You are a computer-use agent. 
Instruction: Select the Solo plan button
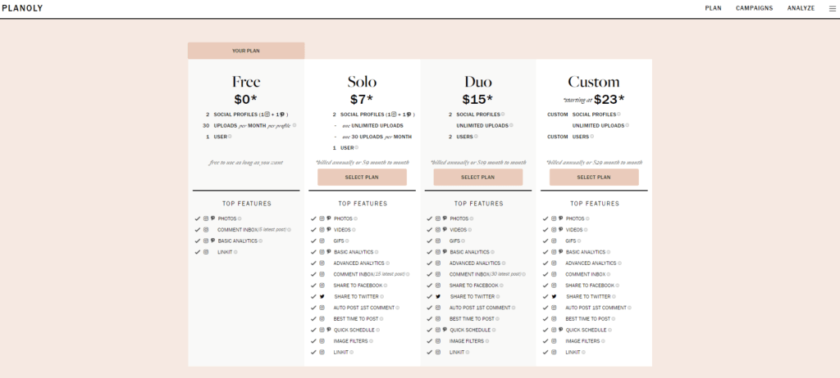tap(362, 177)
